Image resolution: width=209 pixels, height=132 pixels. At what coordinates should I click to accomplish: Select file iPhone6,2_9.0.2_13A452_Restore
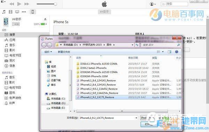click(x=97, y=89)
